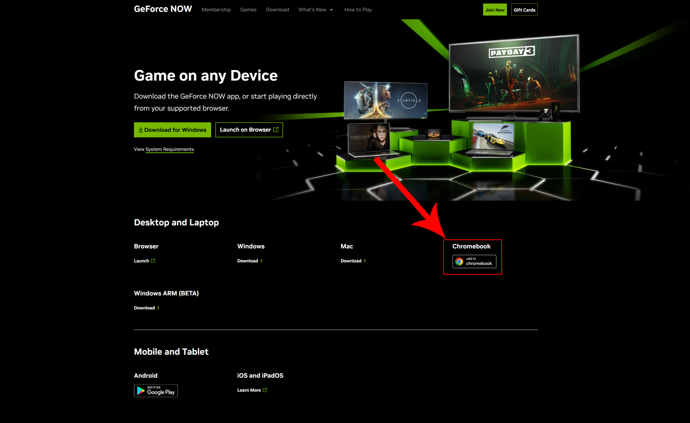Screen dimensions: 690x423
Task: Click the external-link icon next to Browser Launch
Action: point(153,261)
